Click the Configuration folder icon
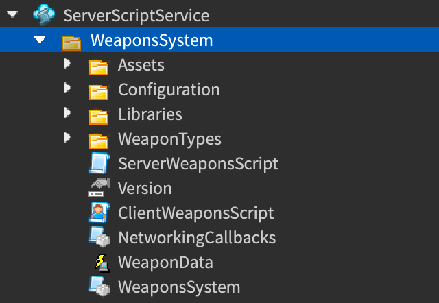 pos(99,93)
